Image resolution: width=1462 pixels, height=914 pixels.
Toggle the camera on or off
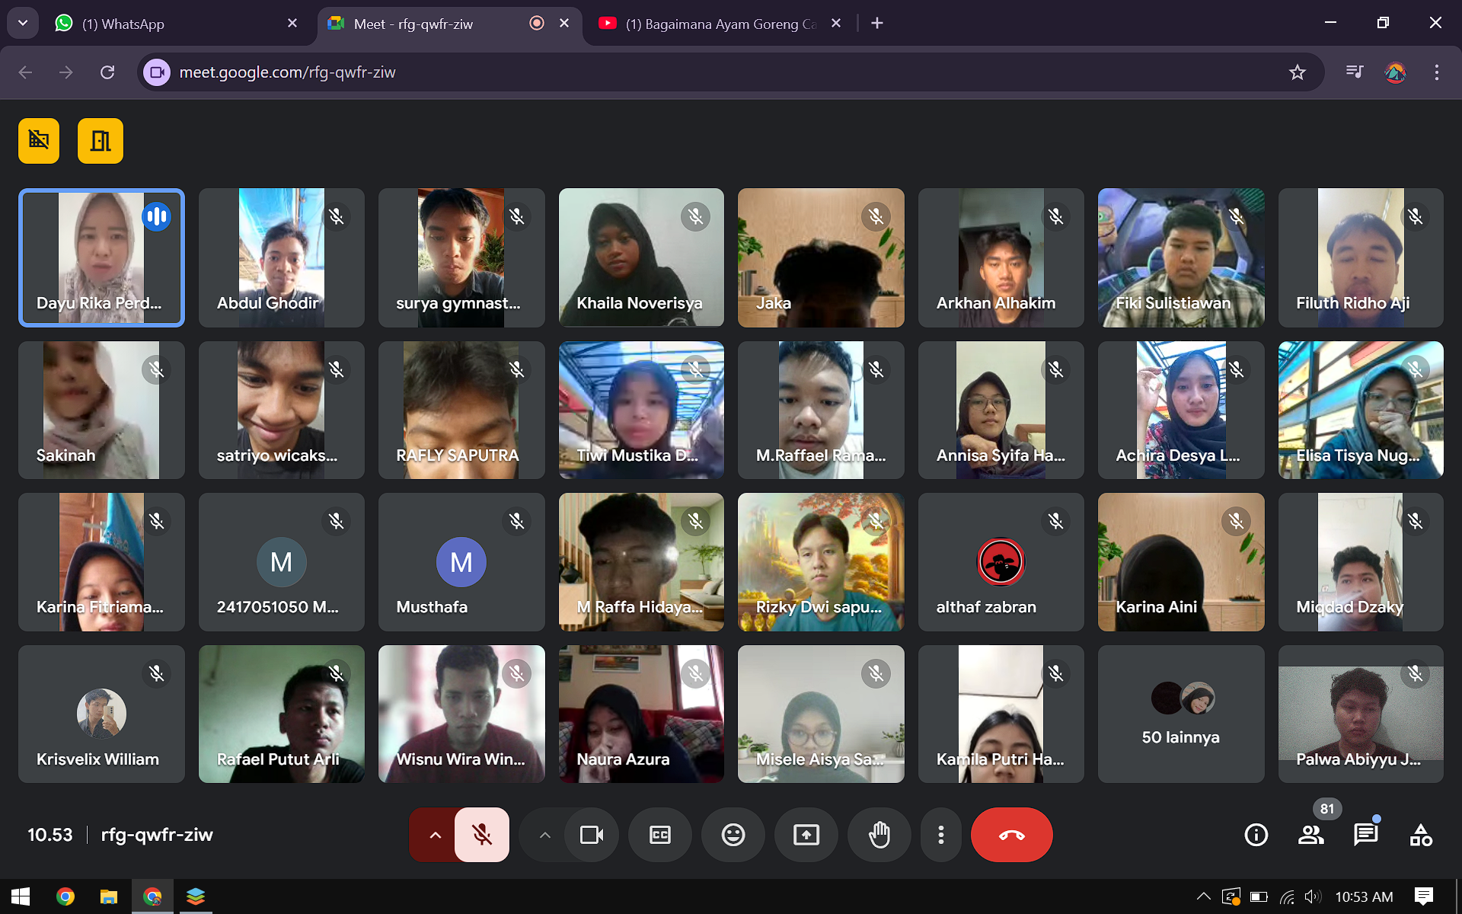[x=591, y=835]
